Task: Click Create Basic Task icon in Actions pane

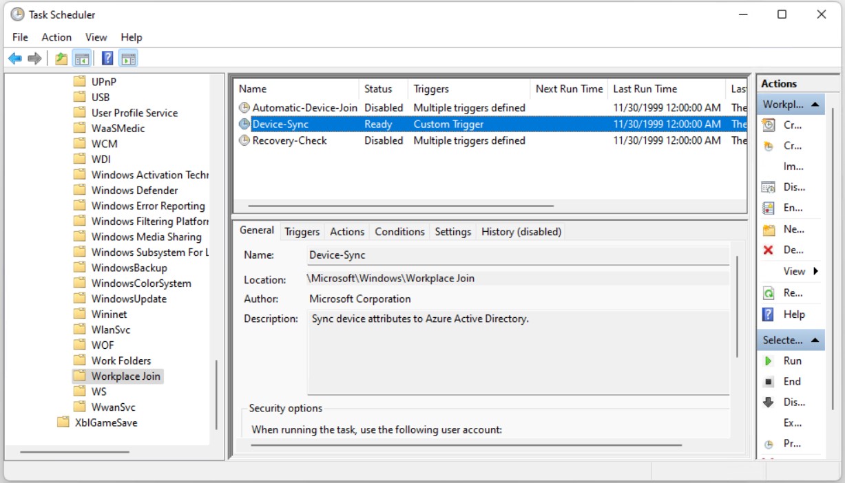Action: pyautogui.click(x=769, y=125)
